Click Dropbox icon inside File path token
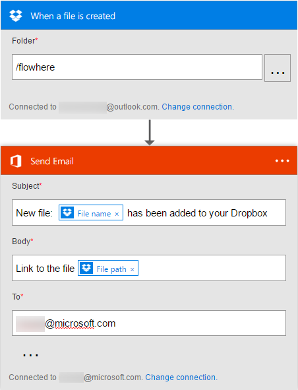This screenshot has height=390, width=298. [x=86, y=268]
